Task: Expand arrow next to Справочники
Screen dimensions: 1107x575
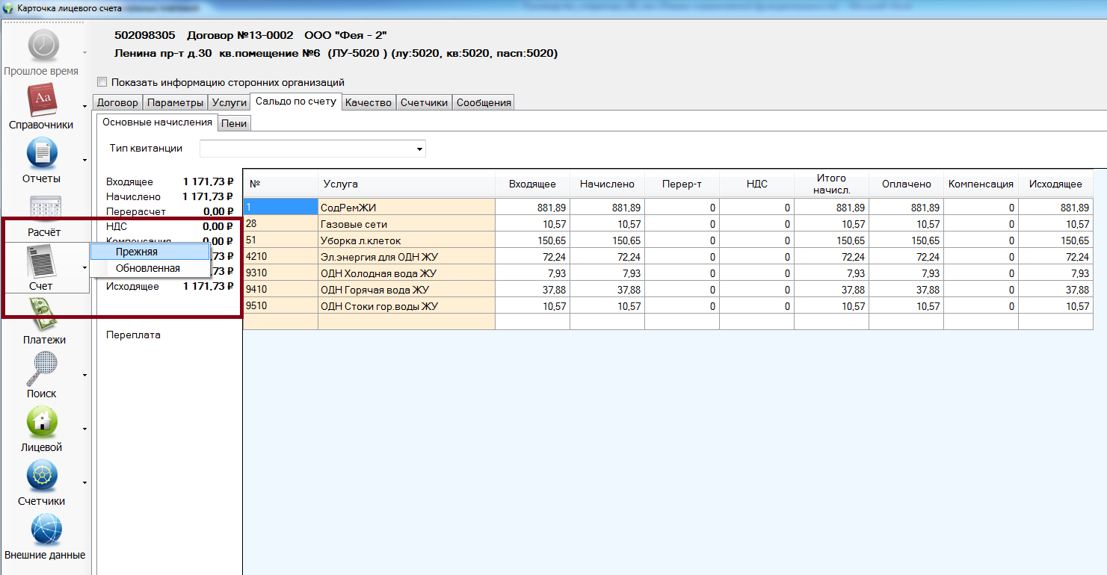Action: coord(84,107)
